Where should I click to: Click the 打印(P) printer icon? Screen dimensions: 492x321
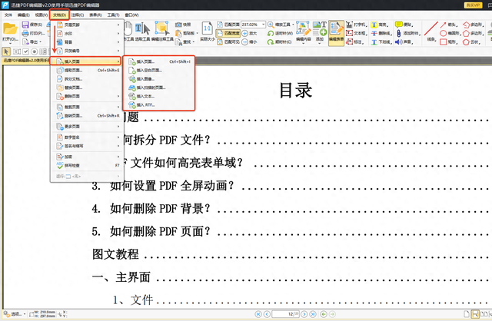25,33
